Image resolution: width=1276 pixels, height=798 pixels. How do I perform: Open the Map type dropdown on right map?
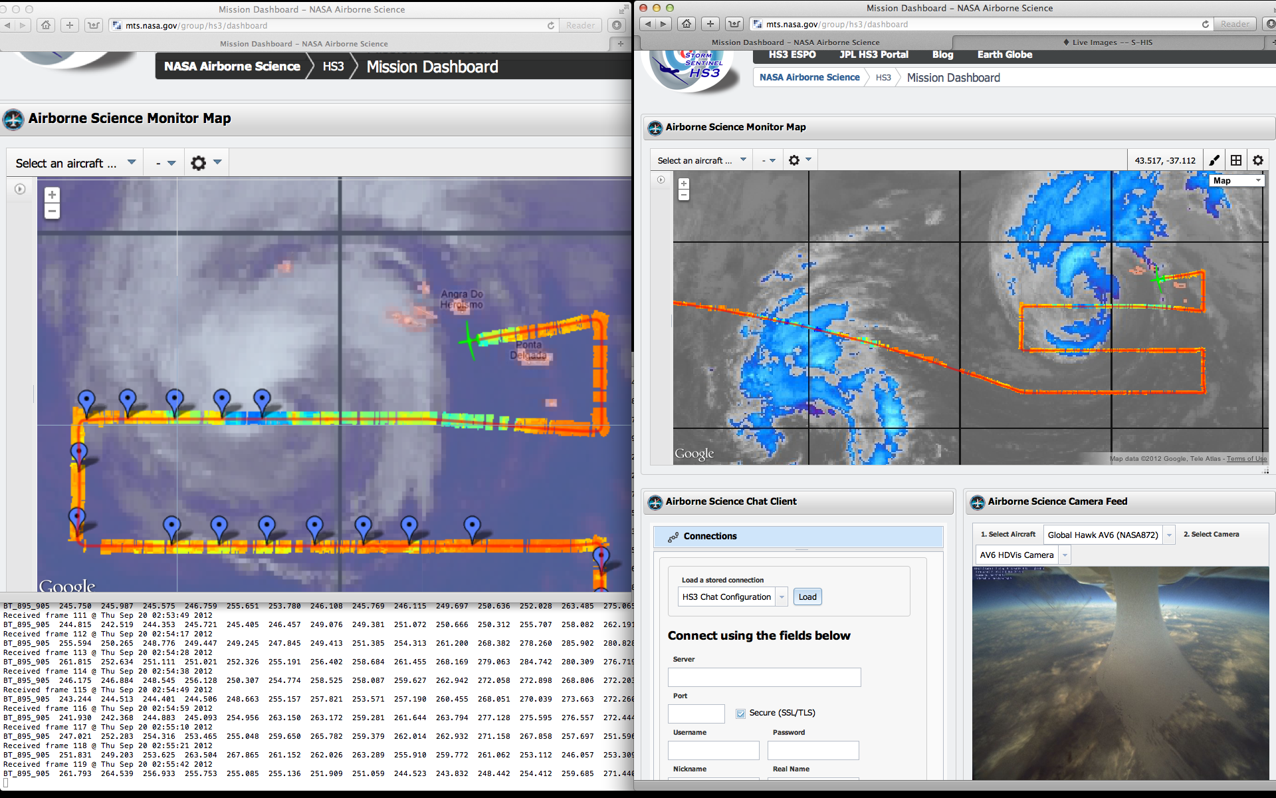pyautogui.click(x=1236, y=180)
